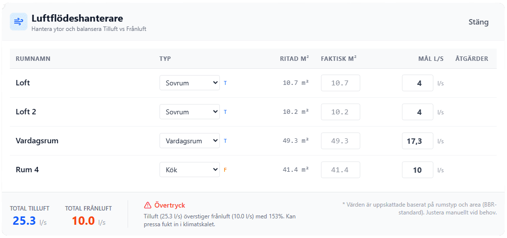Click Vardagsrum faktisk m² input field
This screenshot has width=507, height=238.
coord(340,141)
